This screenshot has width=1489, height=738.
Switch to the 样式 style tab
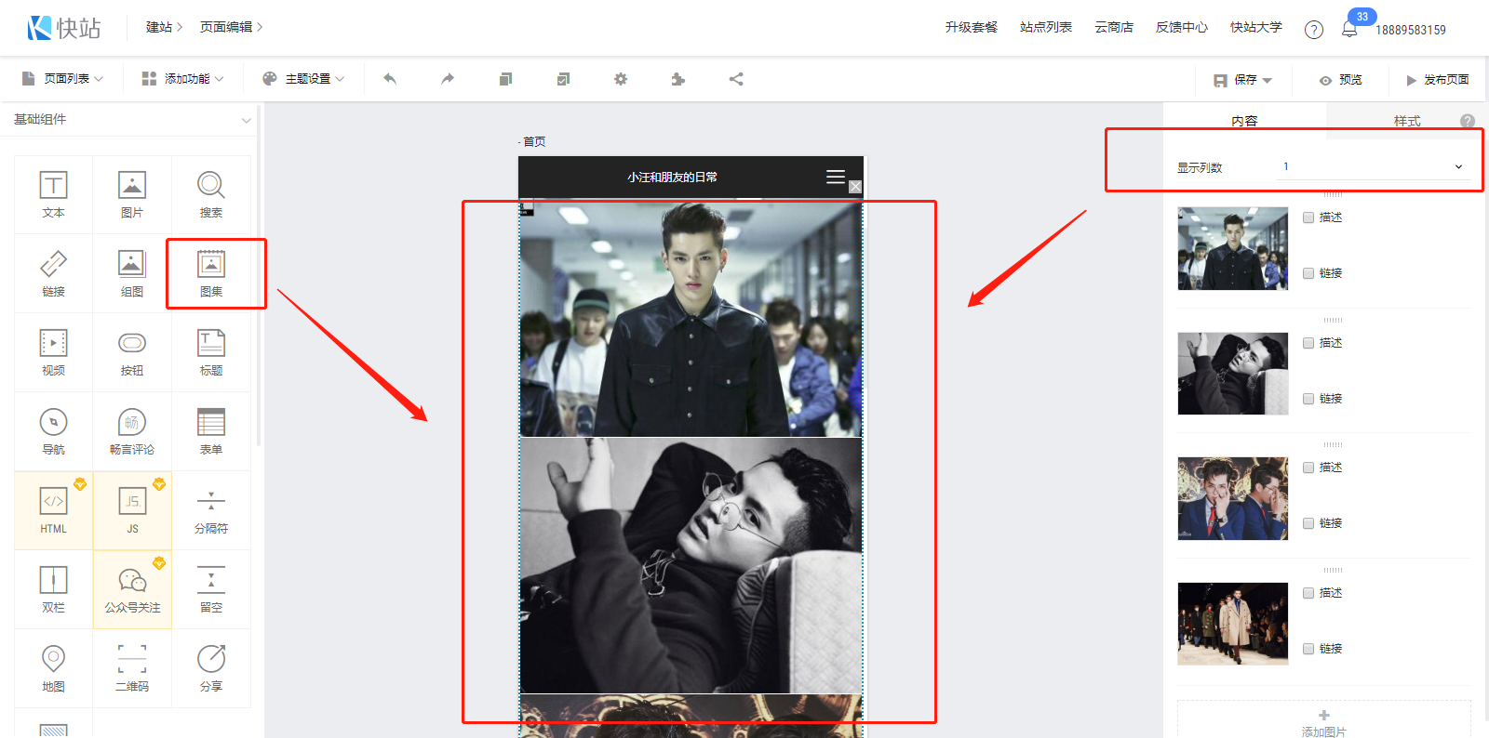tap(1406, 121)
